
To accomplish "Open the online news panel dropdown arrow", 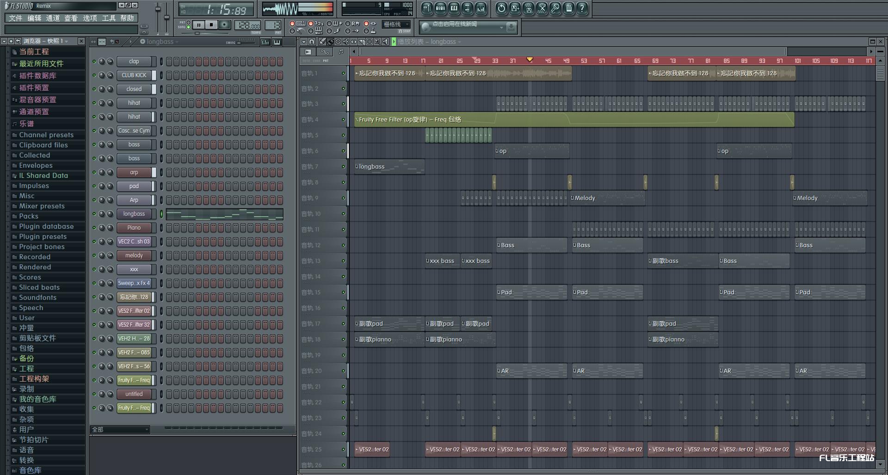I will pyautogui.click(x=501, y=28).
